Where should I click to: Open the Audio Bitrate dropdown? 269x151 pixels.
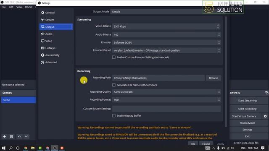pos(166,34)
